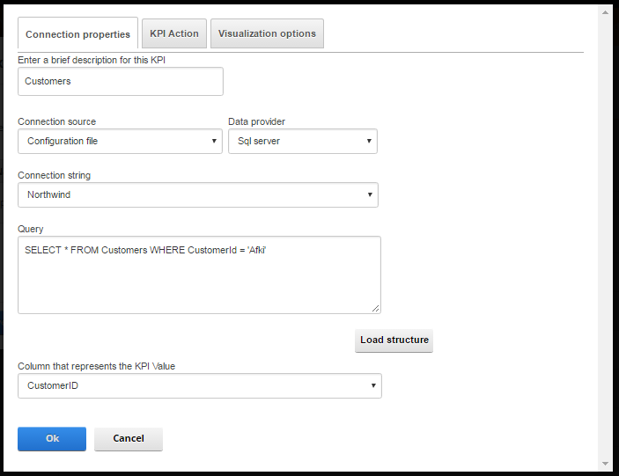Click the KPI description field containing Customers
This screenshot has width=619, height=476.
pyautogui.click(x=121, y=81)
